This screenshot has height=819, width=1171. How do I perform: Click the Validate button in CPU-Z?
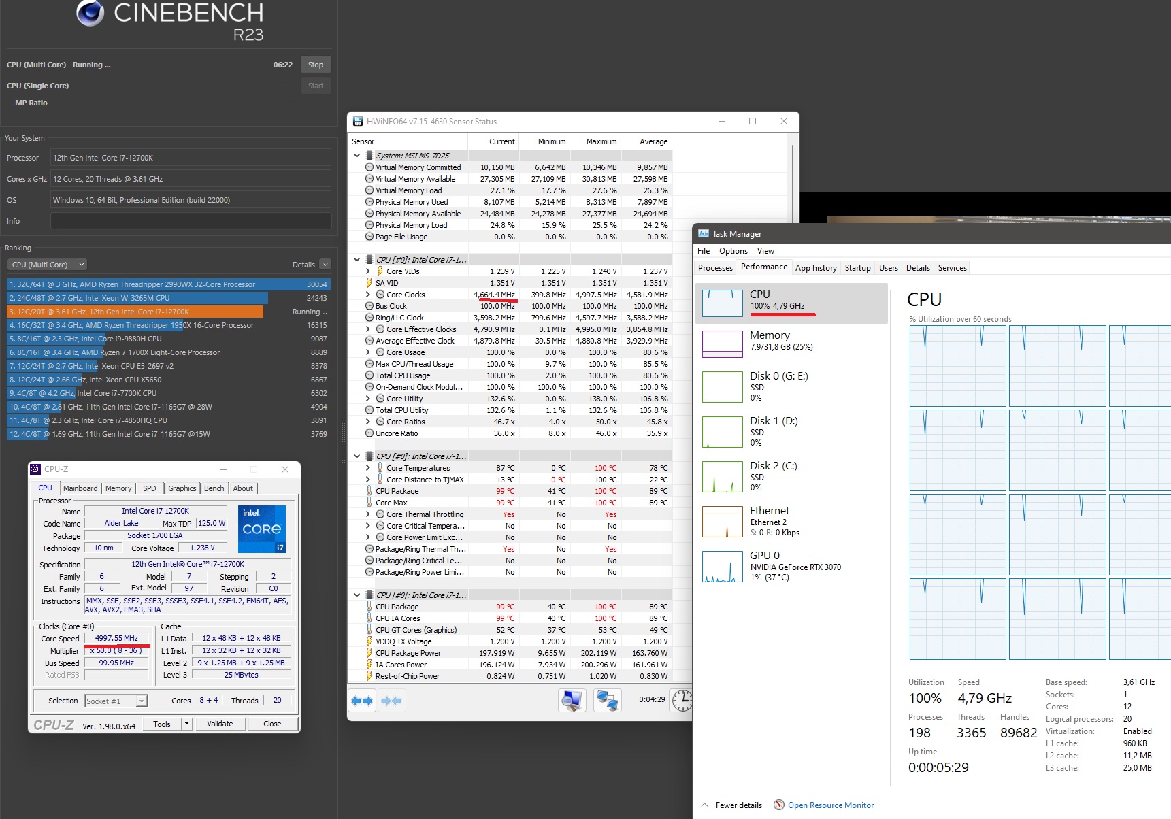click(220, 724)
